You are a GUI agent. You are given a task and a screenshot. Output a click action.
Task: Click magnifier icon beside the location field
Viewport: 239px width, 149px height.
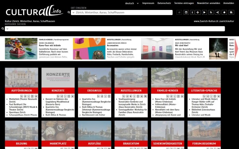pos(69,12)
